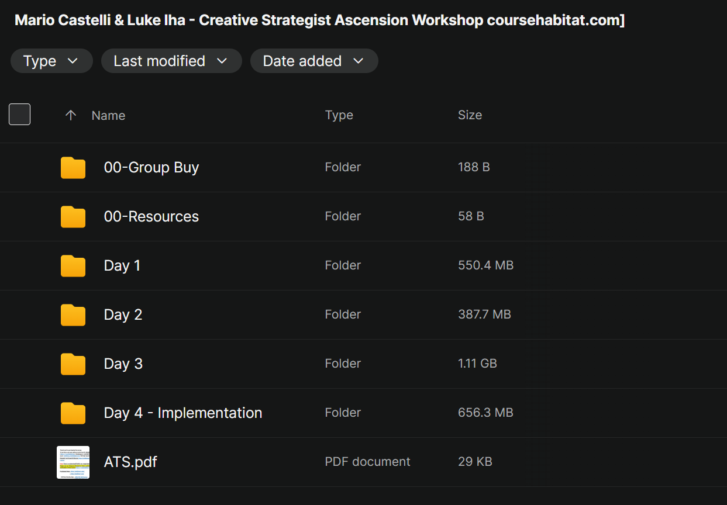This screenshot has width=727, height=505.
Task: Click the Type column header
Action: pyautogui.click(x=339, y=115)
